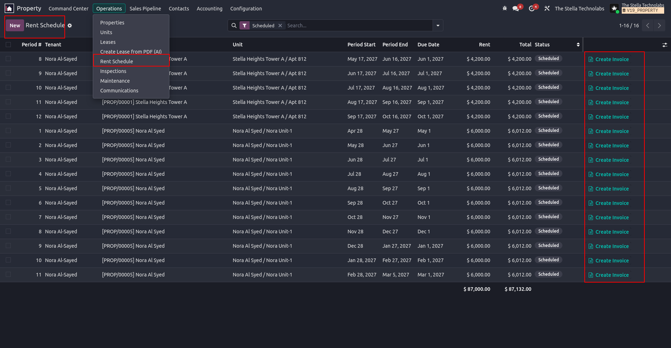Select Inspections from the Operations menu

pyautogui.click(x=131, y=71)
